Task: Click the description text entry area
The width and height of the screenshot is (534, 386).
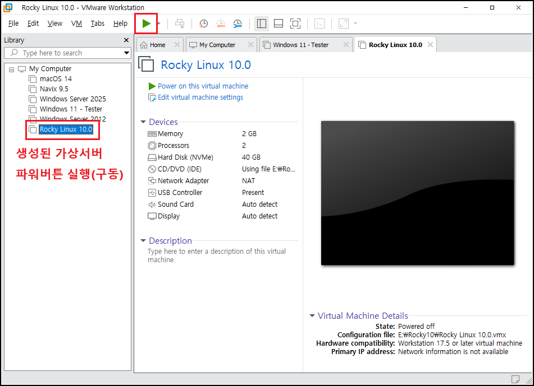Action: (x=217, y=255)
